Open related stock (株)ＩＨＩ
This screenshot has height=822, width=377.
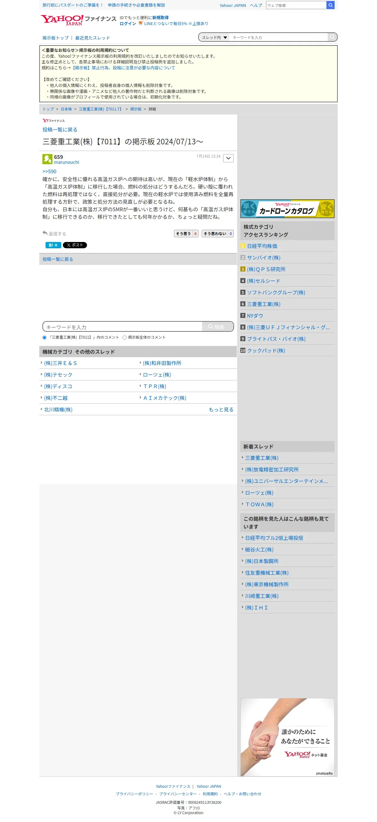coord(256,608)
